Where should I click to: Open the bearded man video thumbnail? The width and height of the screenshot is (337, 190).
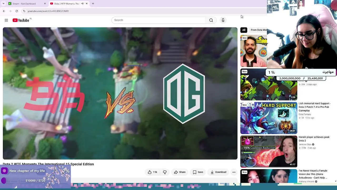tap(254, 51)
